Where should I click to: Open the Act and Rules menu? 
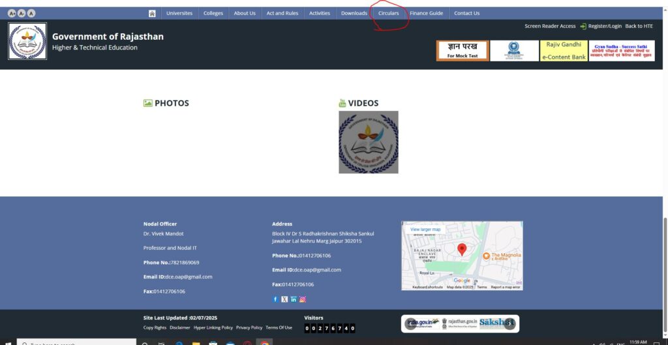pyautogui.click(x=282, y=13)
